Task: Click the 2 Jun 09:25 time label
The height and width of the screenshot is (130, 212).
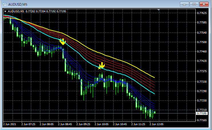Action: pos(83,124)
